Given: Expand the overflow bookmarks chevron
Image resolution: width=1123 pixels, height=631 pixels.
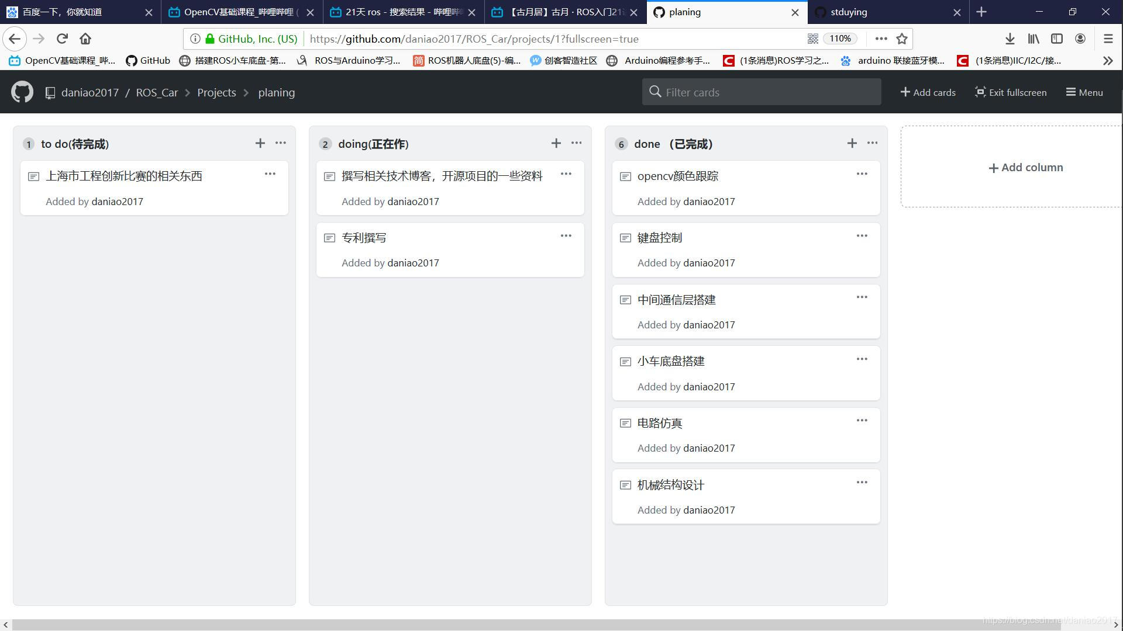Looking at the screenshot, I should point(1108,60).
